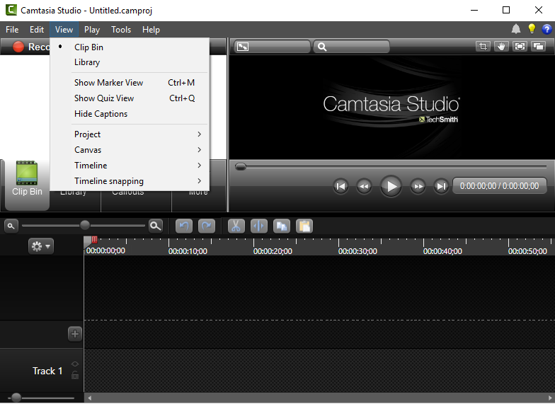Choose Library in View menu
Screen dimensions: 555x404
coord(130,62)
